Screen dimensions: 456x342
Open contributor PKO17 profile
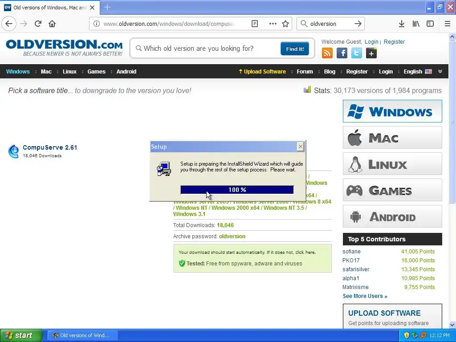click(351, 260)
